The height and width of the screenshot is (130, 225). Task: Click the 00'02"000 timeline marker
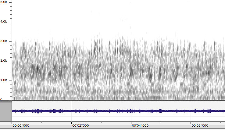[x=80, y=125]
